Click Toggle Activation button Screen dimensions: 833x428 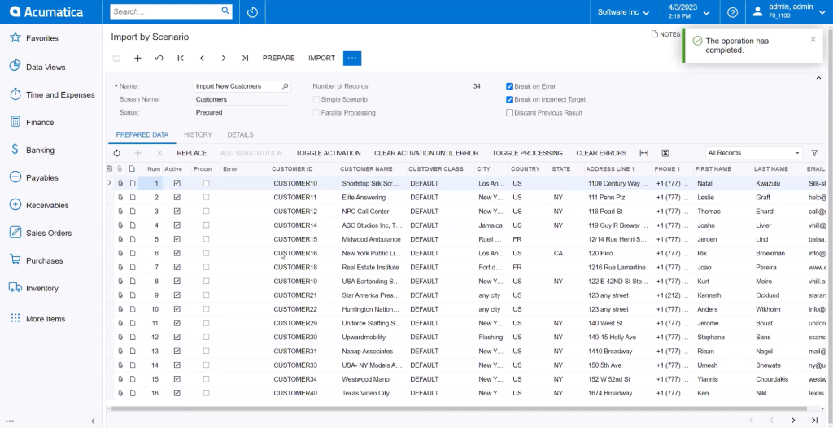point(328,153)
